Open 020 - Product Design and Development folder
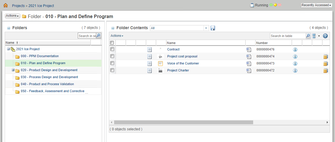This screenshot has height=142, width=335. click(x=49, y=70)
